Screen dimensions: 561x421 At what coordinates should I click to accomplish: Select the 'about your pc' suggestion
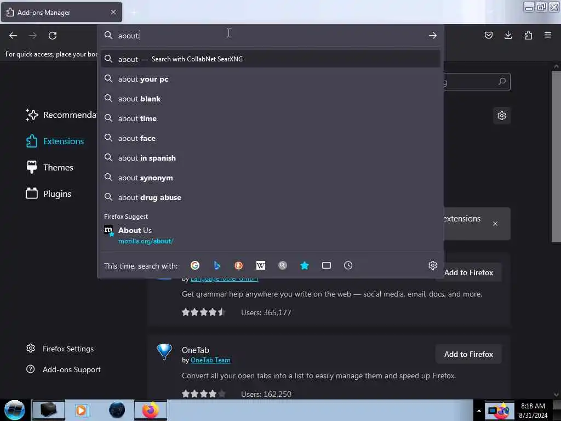pos(271,79)
